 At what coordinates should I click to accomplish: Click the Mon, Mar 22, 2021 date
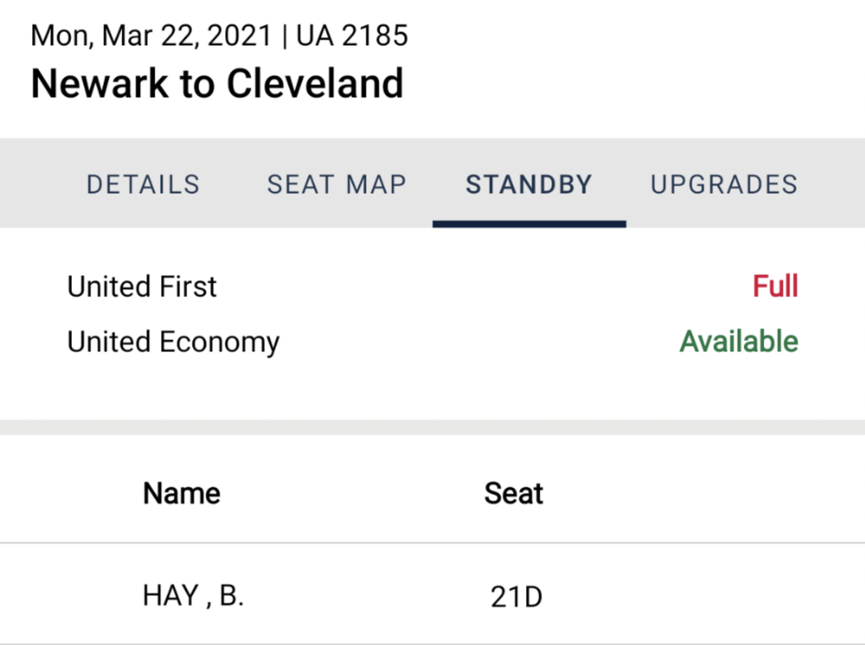point(151,36)
